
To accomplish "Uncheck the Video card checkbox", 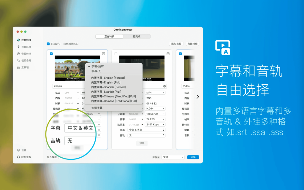I will pos(180,54).
